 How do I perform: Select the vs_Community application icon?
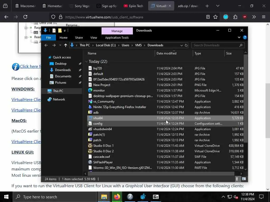(90, 101)
